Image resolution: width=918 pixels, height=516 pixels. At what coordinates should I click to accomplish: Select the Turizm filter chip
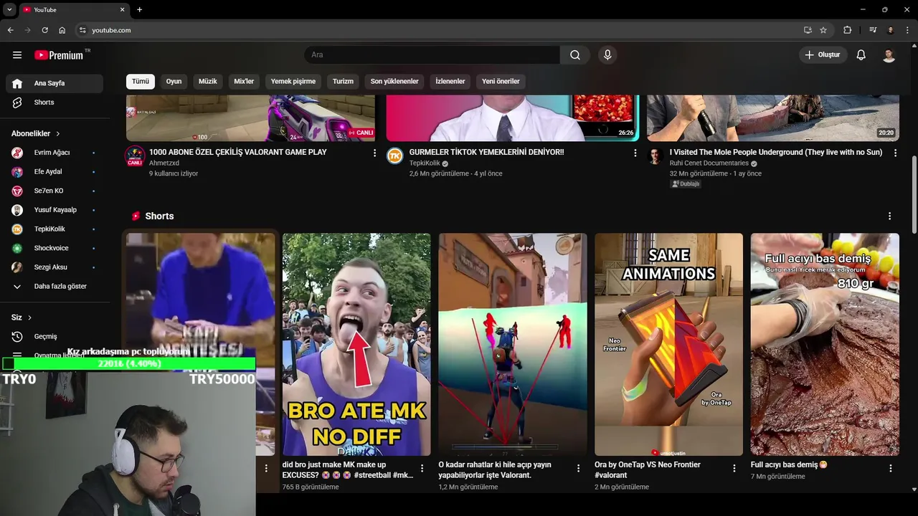(x=343, y=81)
